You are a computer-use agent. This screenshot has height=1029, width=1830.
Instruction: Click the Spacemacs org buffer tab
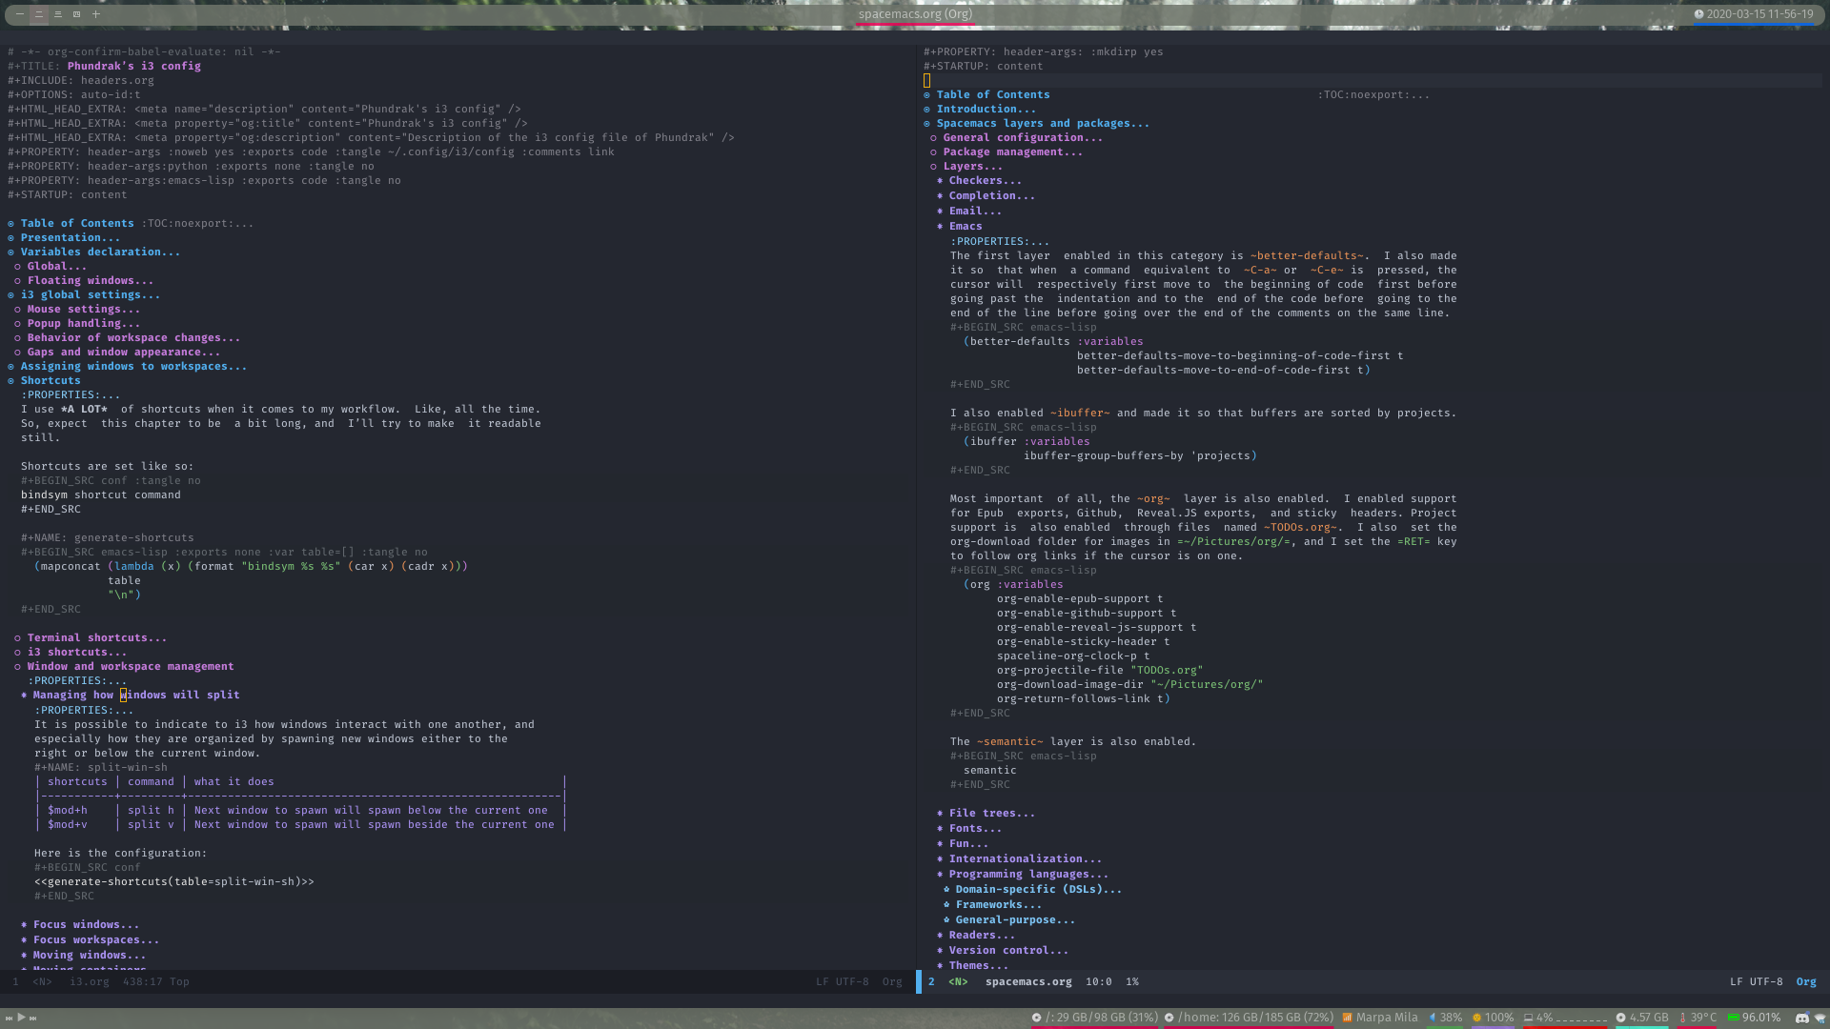[x=914, y=12]
